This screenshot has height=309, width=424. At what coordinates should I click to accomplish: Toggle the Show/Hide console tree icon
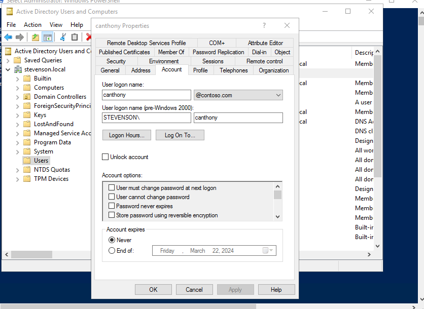click(x=48, y=37)
